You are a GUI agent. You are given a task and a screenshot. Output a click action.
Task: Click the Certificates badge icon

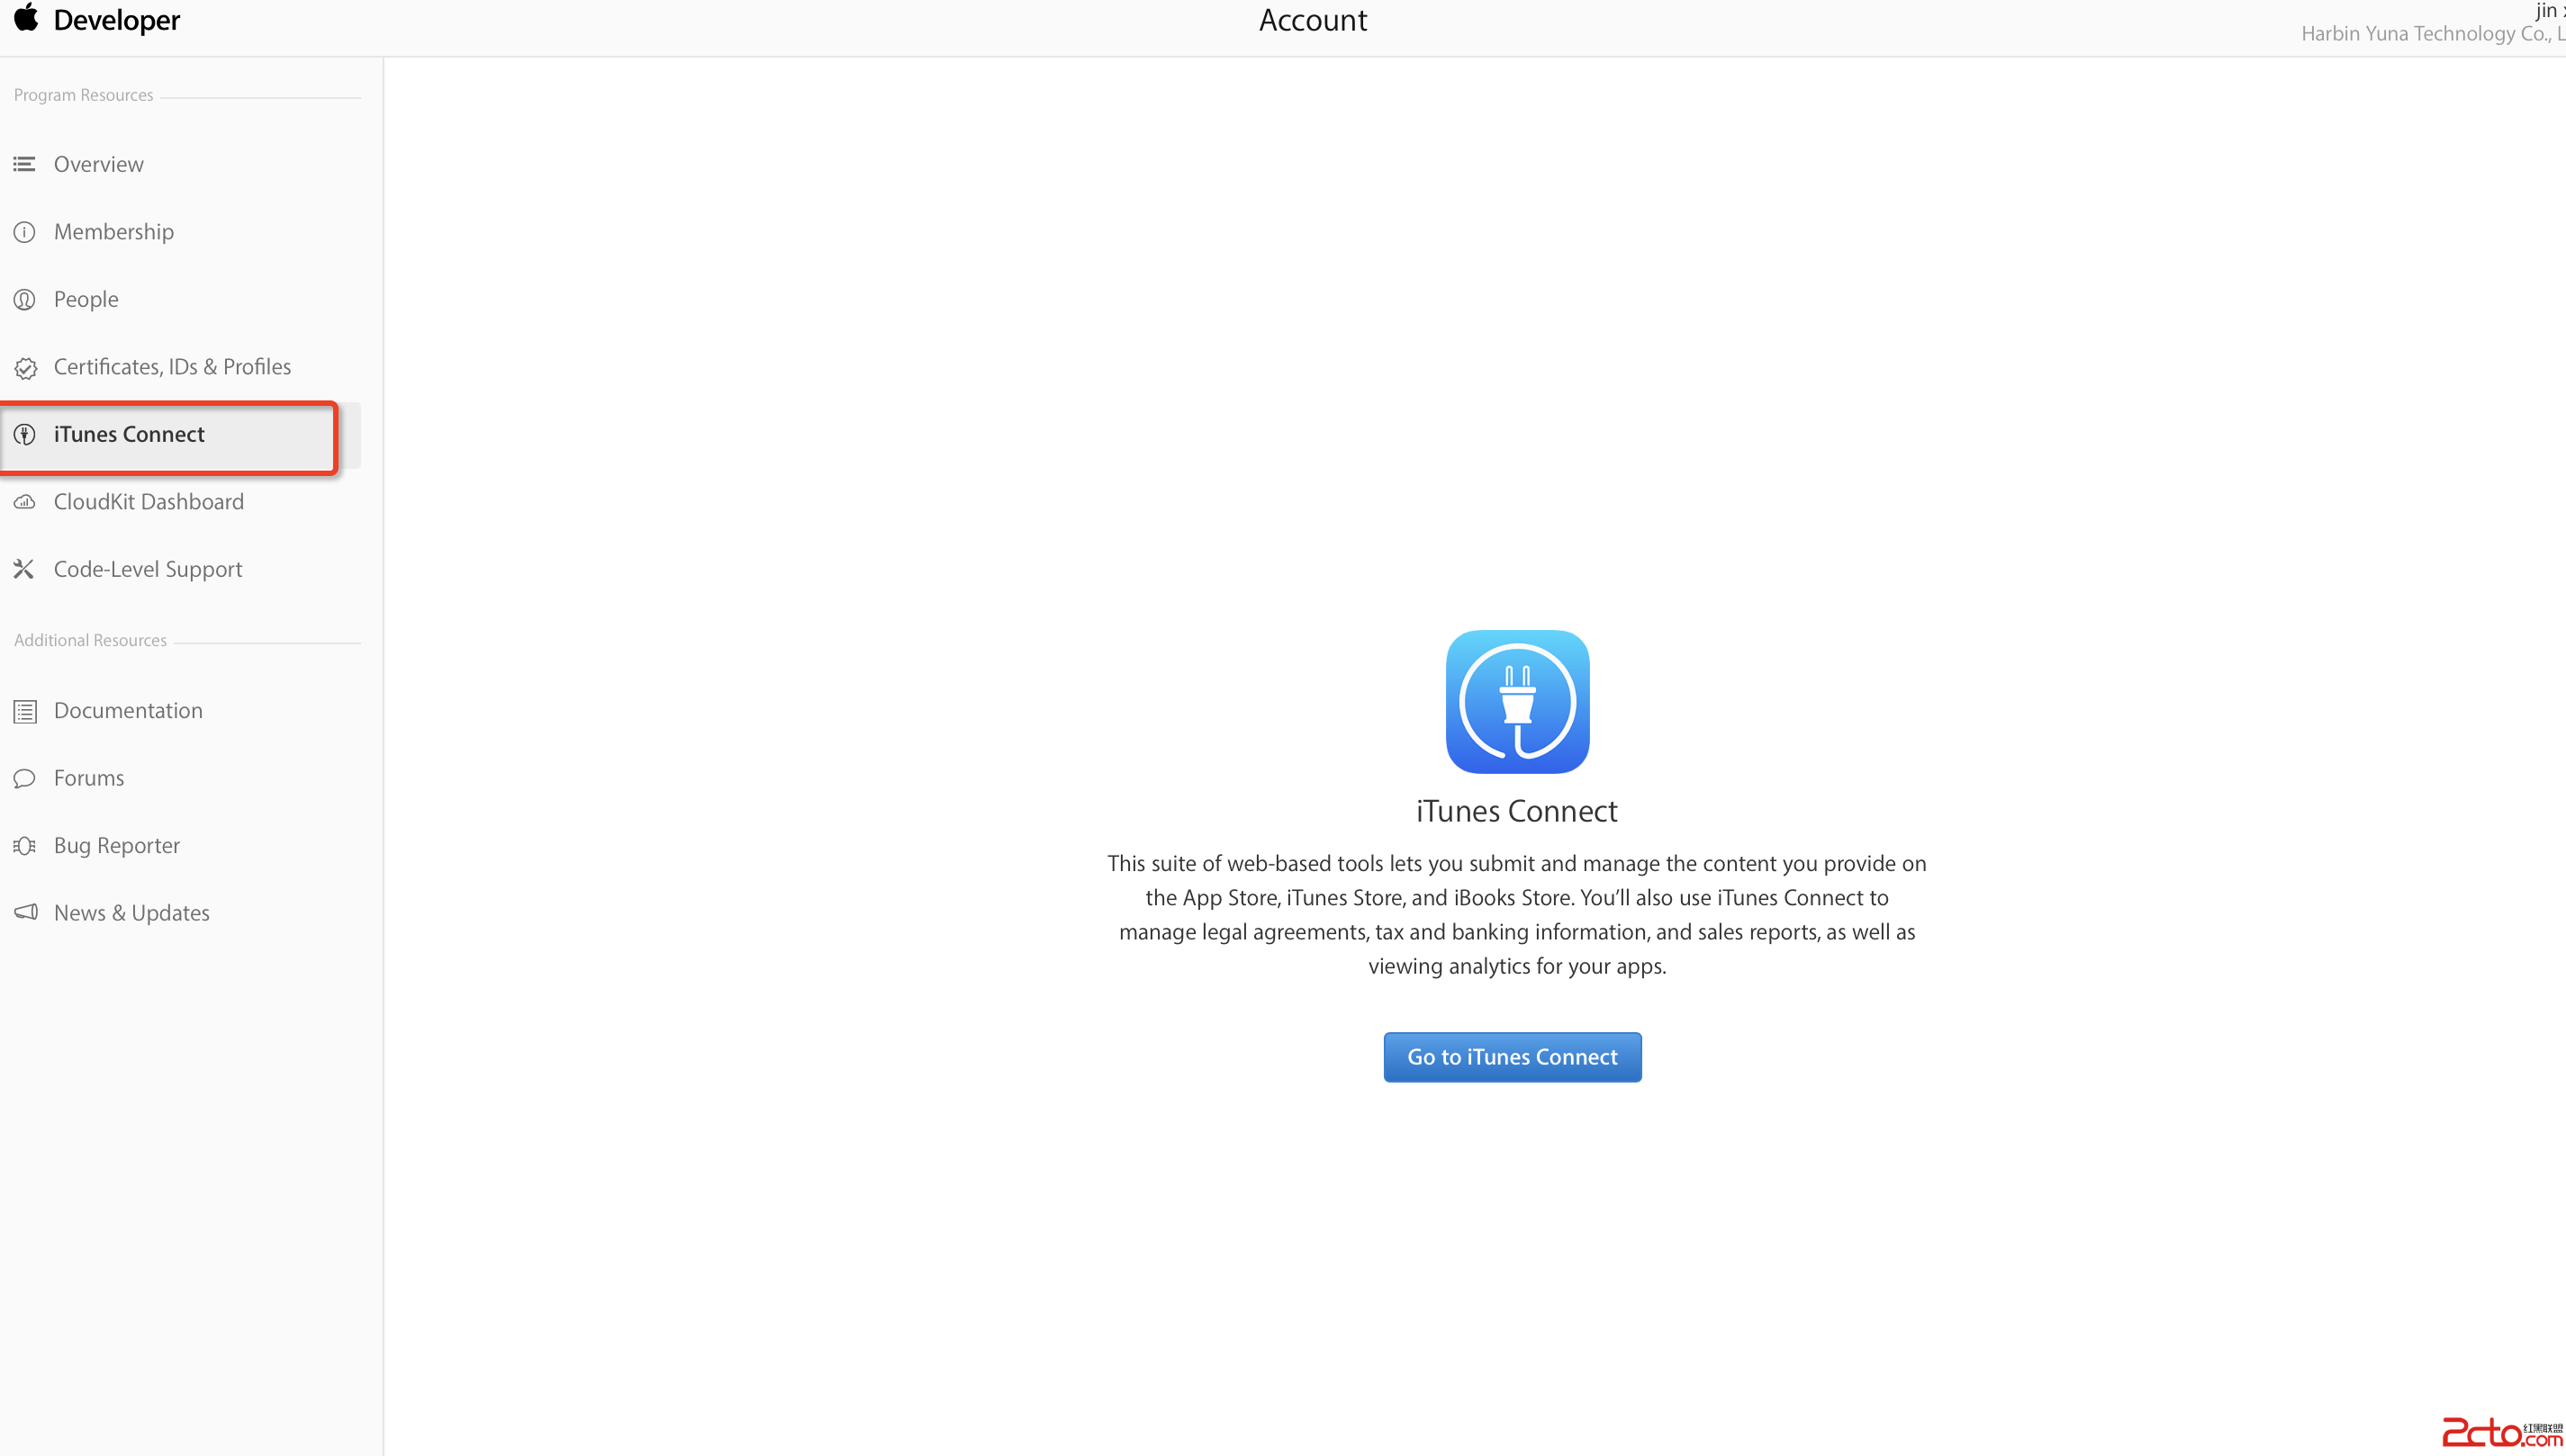[x=26, y=368]
